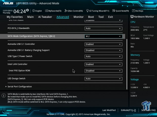Click CPU frequency value 4000 MHz

tap(135, 30)
